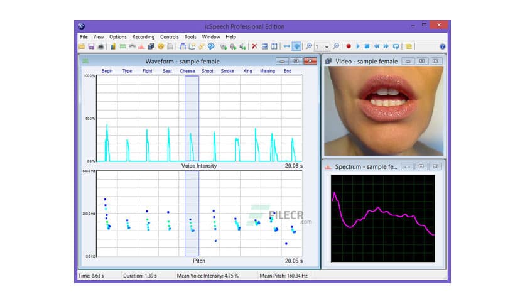This screenshot has height=304, width=525.
Task: Show the green waveform view icon
Action: click(x=122, y=46)
